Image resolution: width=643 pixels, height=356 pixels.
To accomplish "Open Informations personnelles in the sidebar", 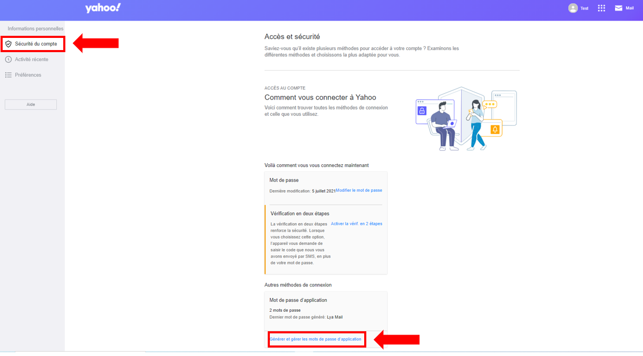I will click(35, 28).
